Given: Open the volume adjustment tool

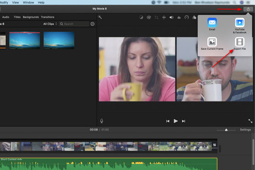Looking at the screenshot, I should [x=171, y=17].
